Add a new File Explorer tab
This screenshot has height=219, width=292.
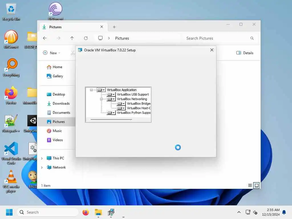click(x=114, y=27)
